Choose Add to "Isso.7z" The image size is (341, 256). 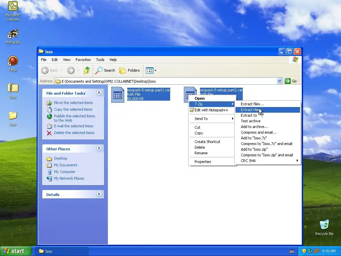click(268, 138)
